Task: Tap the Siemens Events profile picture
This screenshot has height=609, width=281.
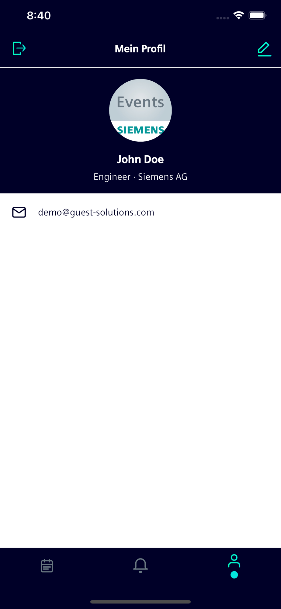Action: click(x=140, y=110)
